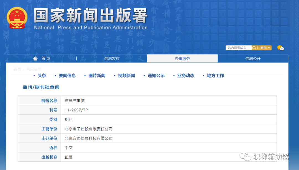Click the 首页 breadcrumb link

(x=17, y=69)
